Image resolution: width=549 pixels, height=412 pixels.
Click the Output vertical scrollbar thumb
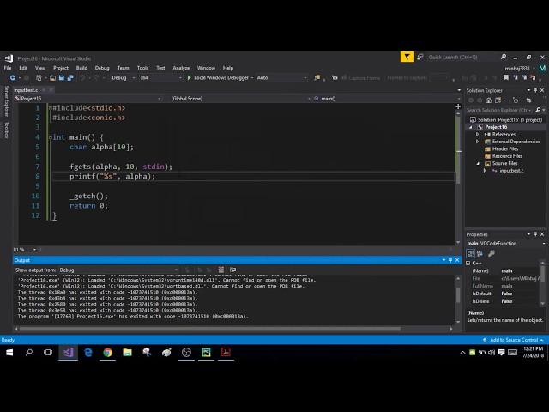point(457,295)
